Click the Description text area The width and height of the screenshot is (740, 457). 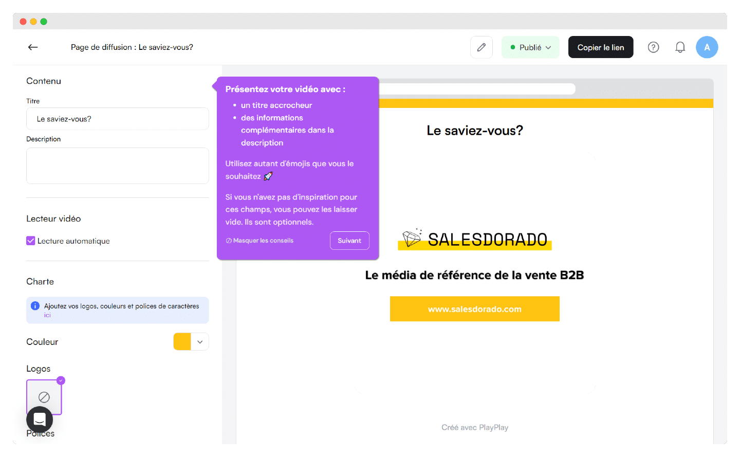pos(118,166)
